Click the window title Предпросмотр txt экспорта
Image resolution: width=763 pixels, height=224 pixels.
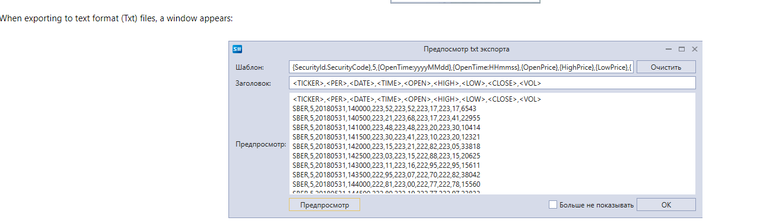click(x=466, y=49)
